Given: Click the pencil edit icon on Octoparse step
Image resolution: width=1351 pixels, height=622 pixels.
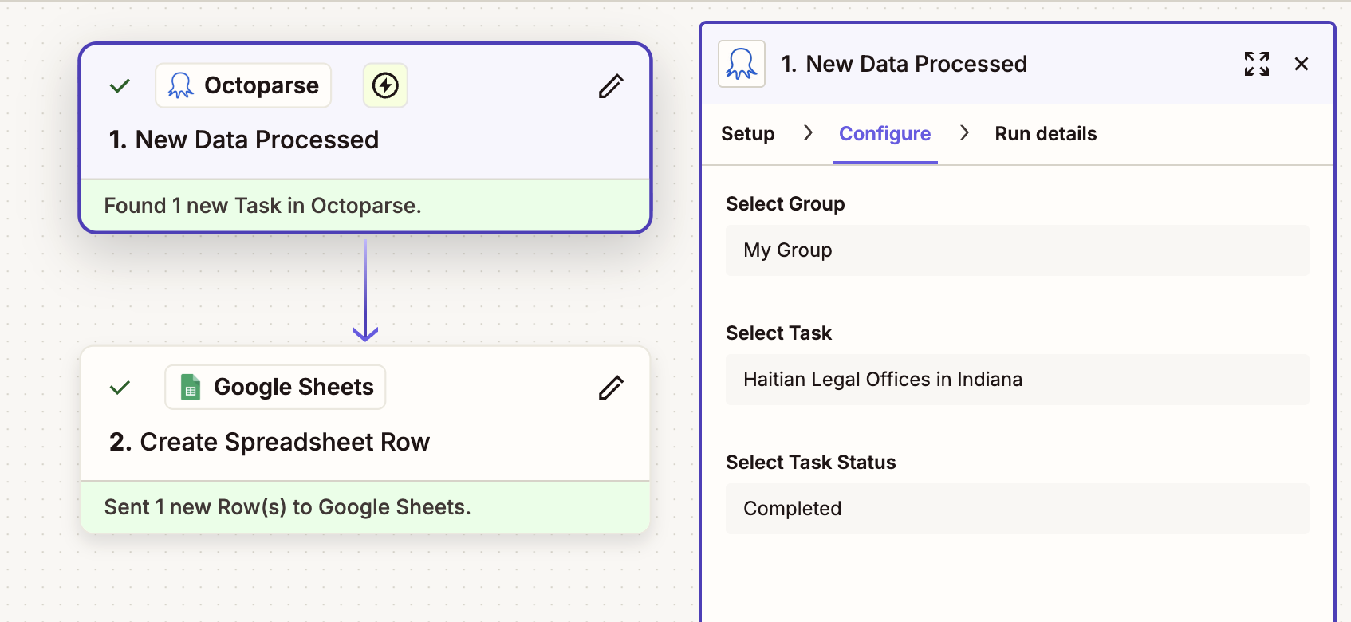Looking at the screenshot, I should point(611,86).
